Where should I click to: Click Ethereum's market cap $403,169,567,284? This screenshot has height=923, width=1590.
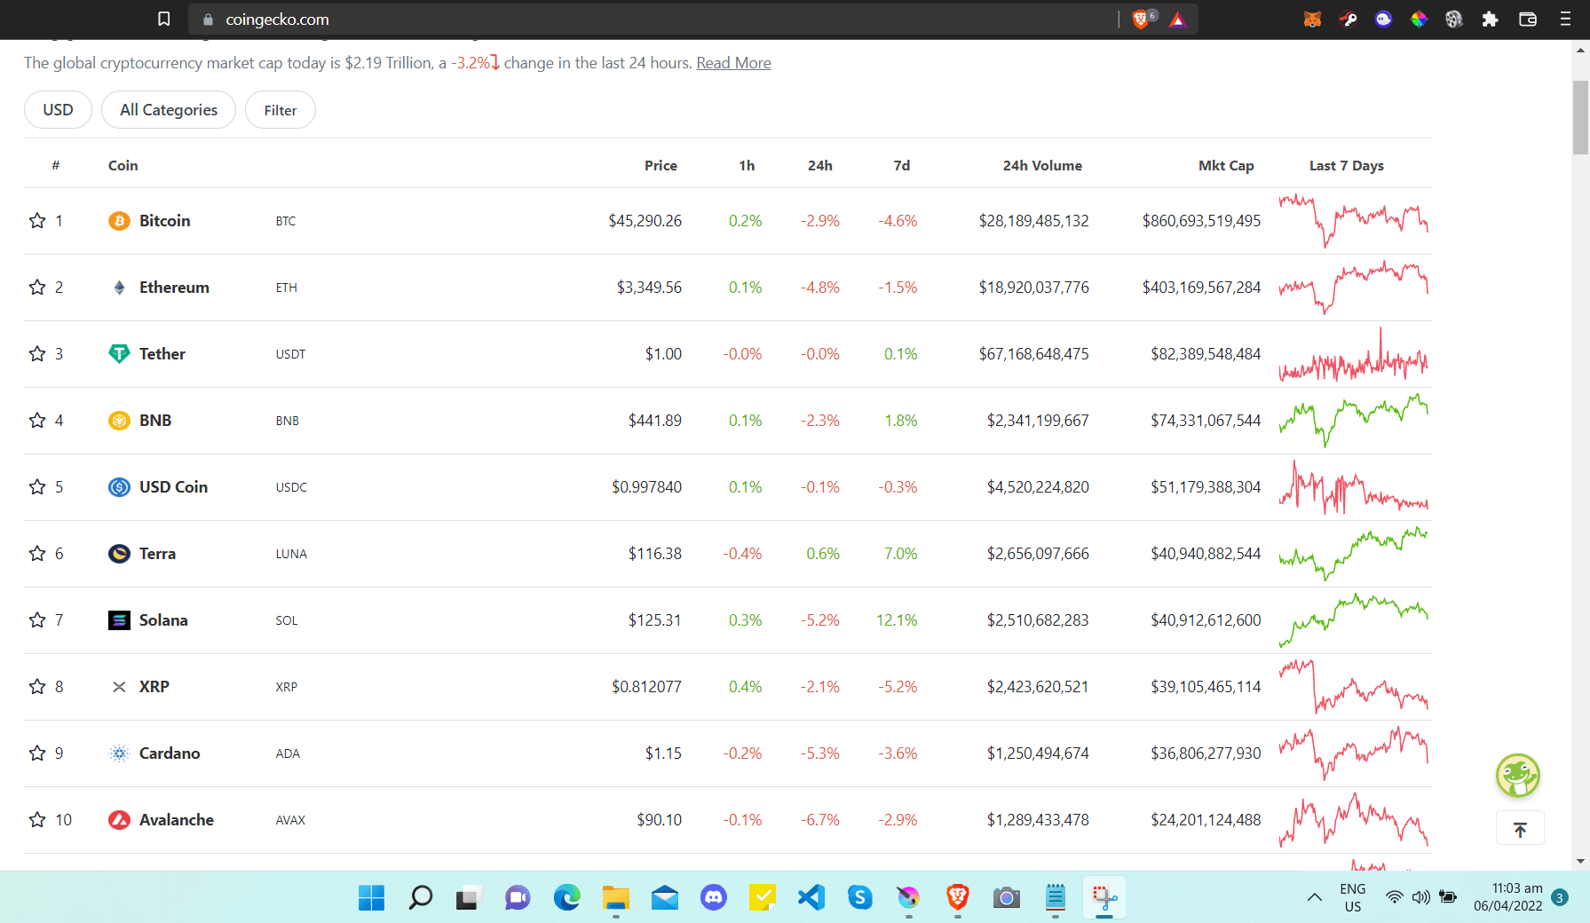(1201, 288)
